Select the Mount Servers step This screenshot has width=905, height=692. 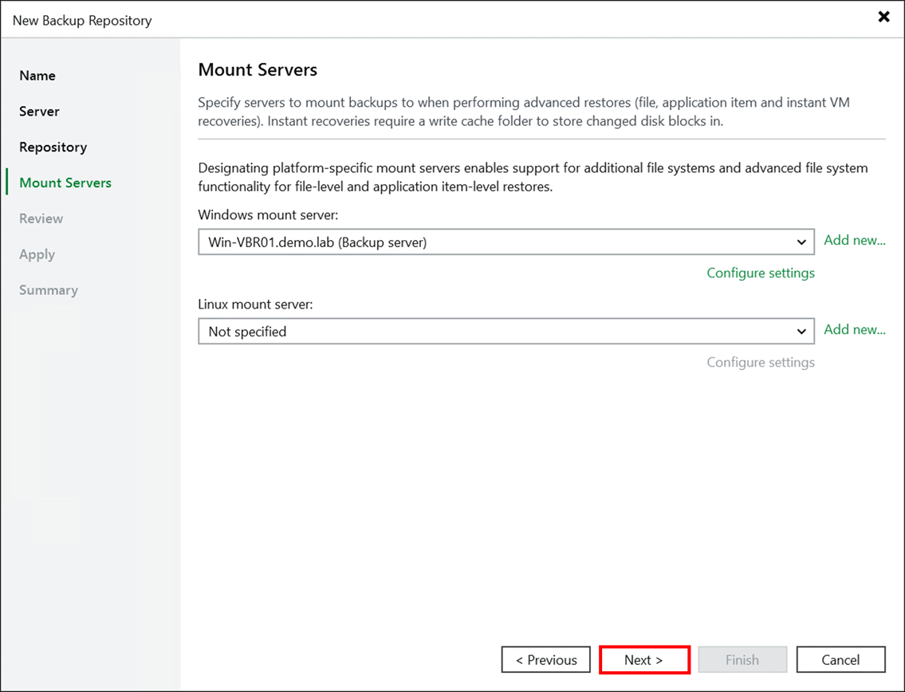pyautogui.click(x=65, y=183)
